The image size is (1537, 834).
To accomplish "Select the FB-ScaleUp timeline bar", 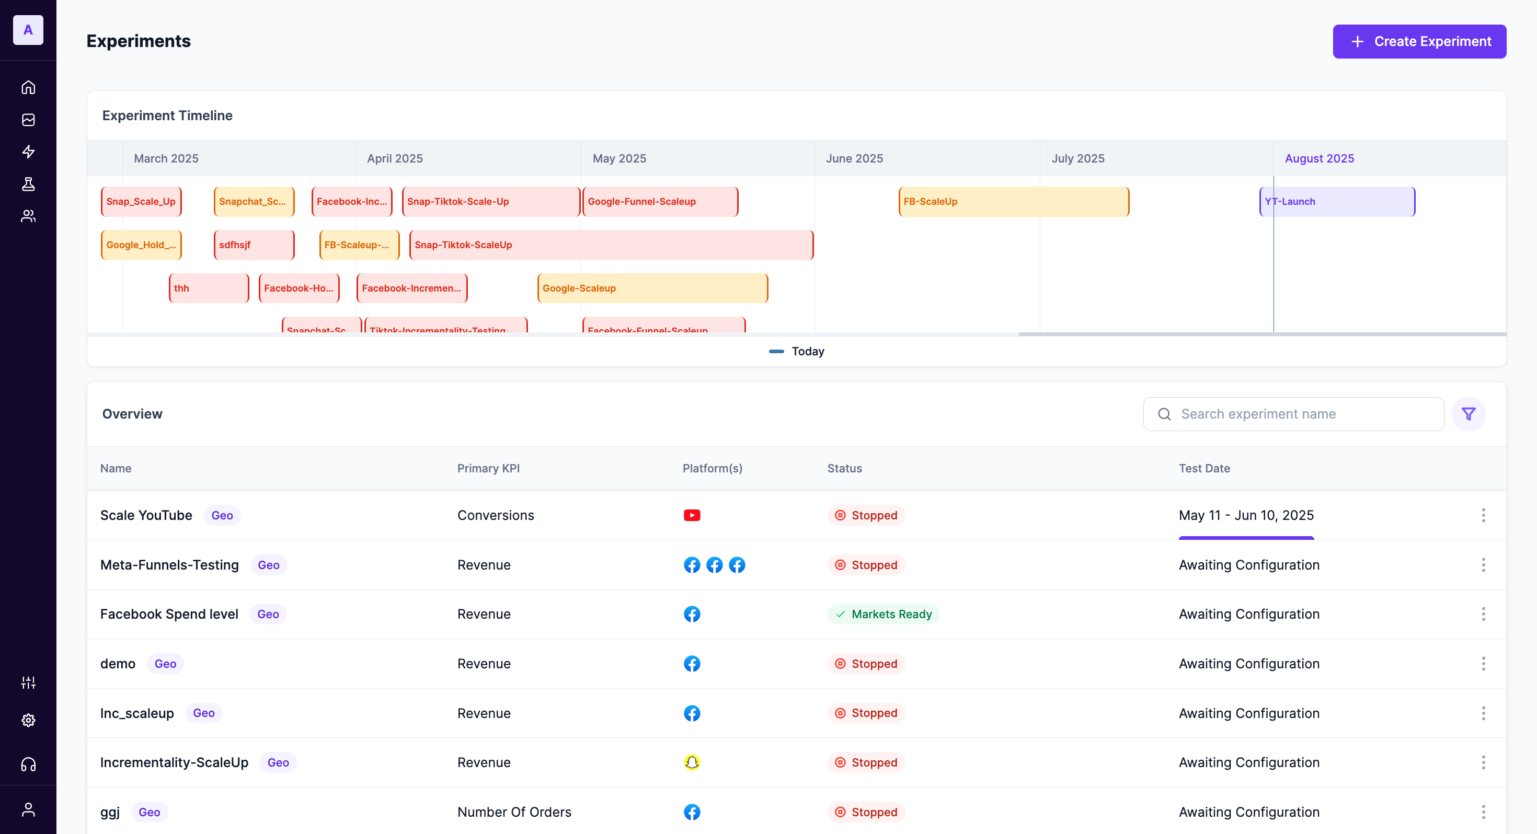I will 1014,202.
